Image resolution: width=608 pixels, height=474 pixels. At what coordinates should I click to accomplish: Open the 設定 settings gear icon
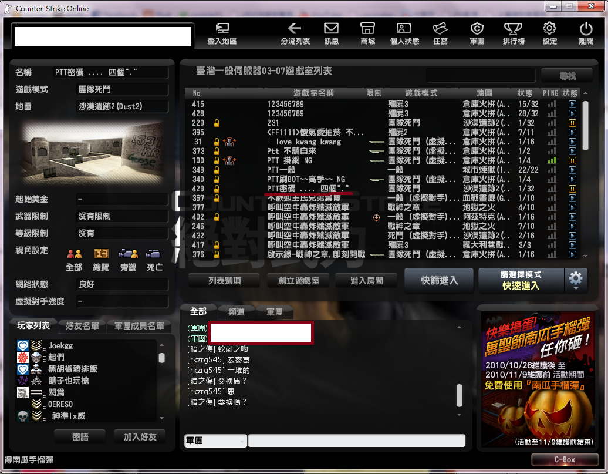[x=549, y=33]
